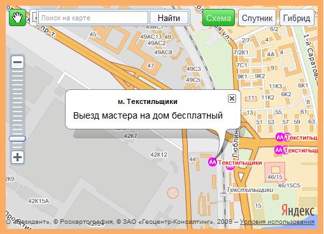Click building label 49АС2

point(157,43)
